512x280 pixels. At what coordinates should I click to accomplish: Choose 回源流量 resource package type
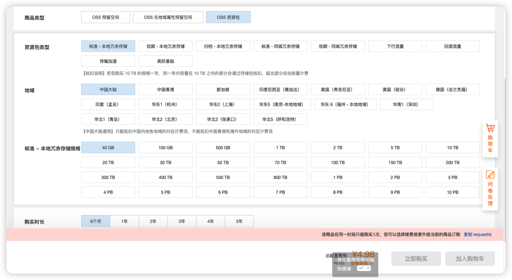pos(453,46)
